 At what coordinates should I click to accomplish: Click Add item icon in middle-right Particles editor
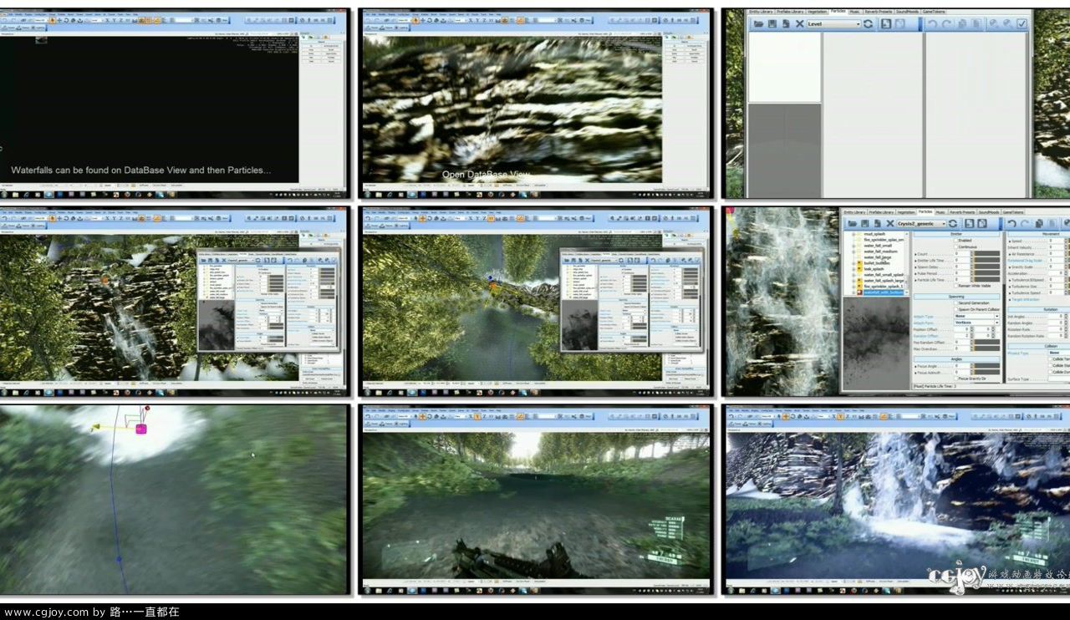(x=970, y=223)
